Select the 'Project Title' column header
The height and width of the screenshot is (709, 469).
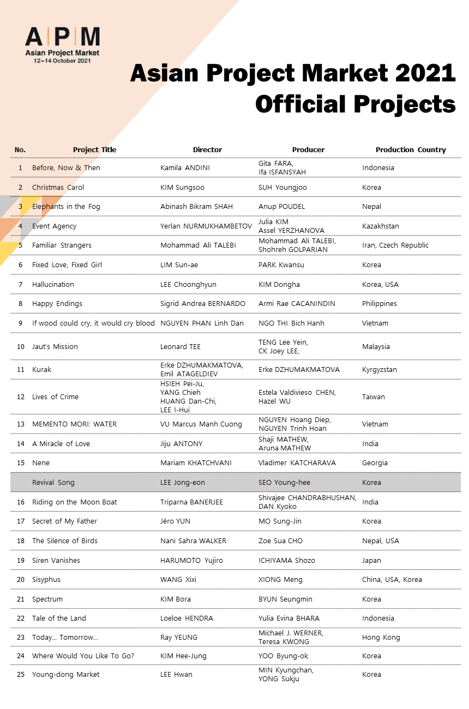click(95, 149)
